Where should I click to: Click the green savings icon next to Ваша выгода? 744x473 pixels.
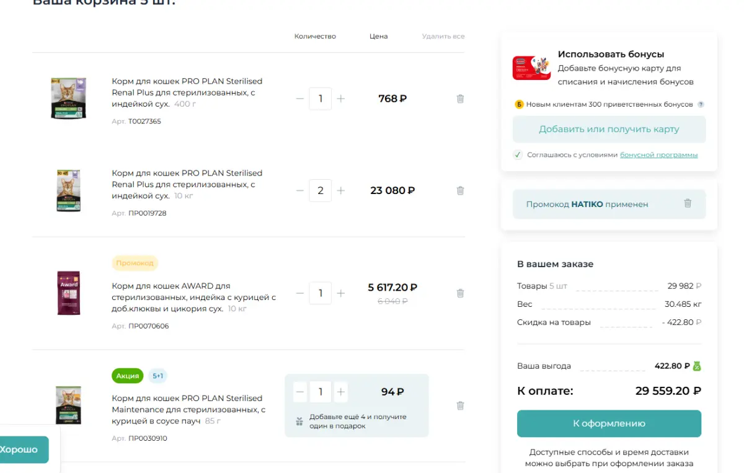697,366
